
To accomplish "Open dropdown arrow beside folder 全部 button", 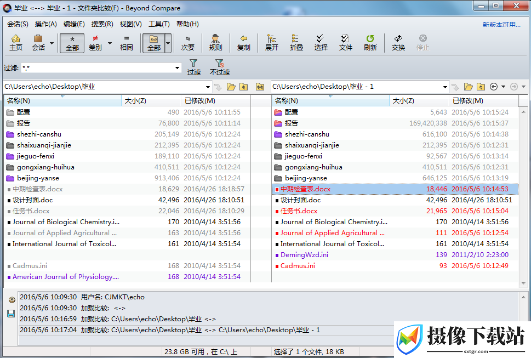I will pos(168,43).
